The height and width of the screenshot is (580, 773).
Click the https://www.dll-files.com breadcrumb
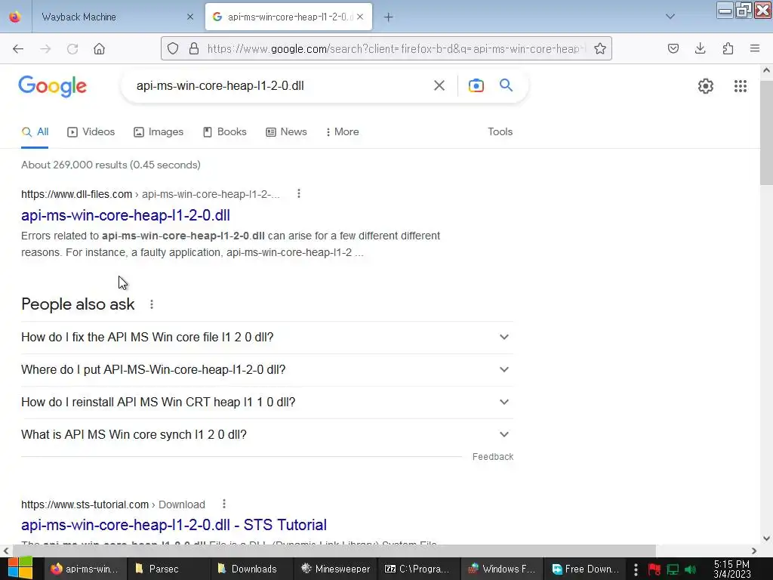[76, 194]
